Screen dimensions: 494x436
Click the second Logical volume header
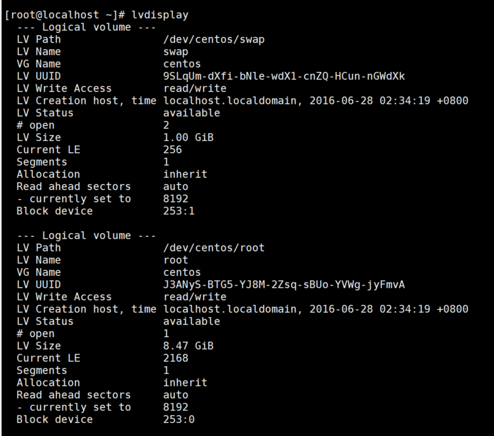click(x=86, y=236)
